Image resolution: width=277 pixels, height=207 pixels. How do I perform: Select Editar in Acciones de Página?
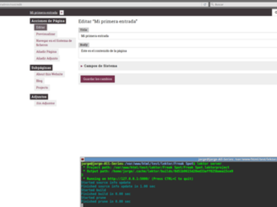pos(40,28)
